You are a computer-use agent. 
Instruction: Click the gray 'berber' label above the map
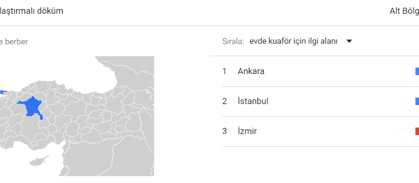pos(16,42)
